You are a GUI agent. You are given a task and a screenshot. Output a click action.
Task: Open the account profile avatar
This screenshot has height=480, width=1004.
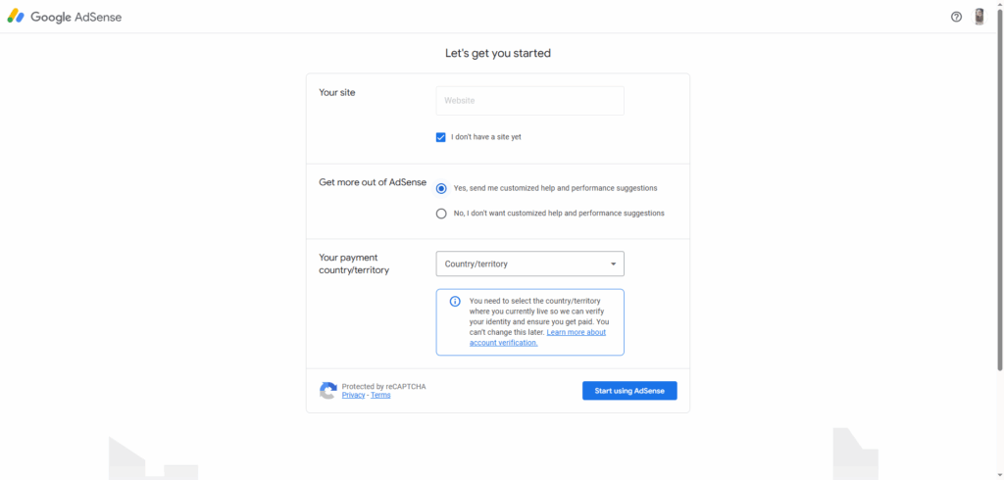[979, 18]
